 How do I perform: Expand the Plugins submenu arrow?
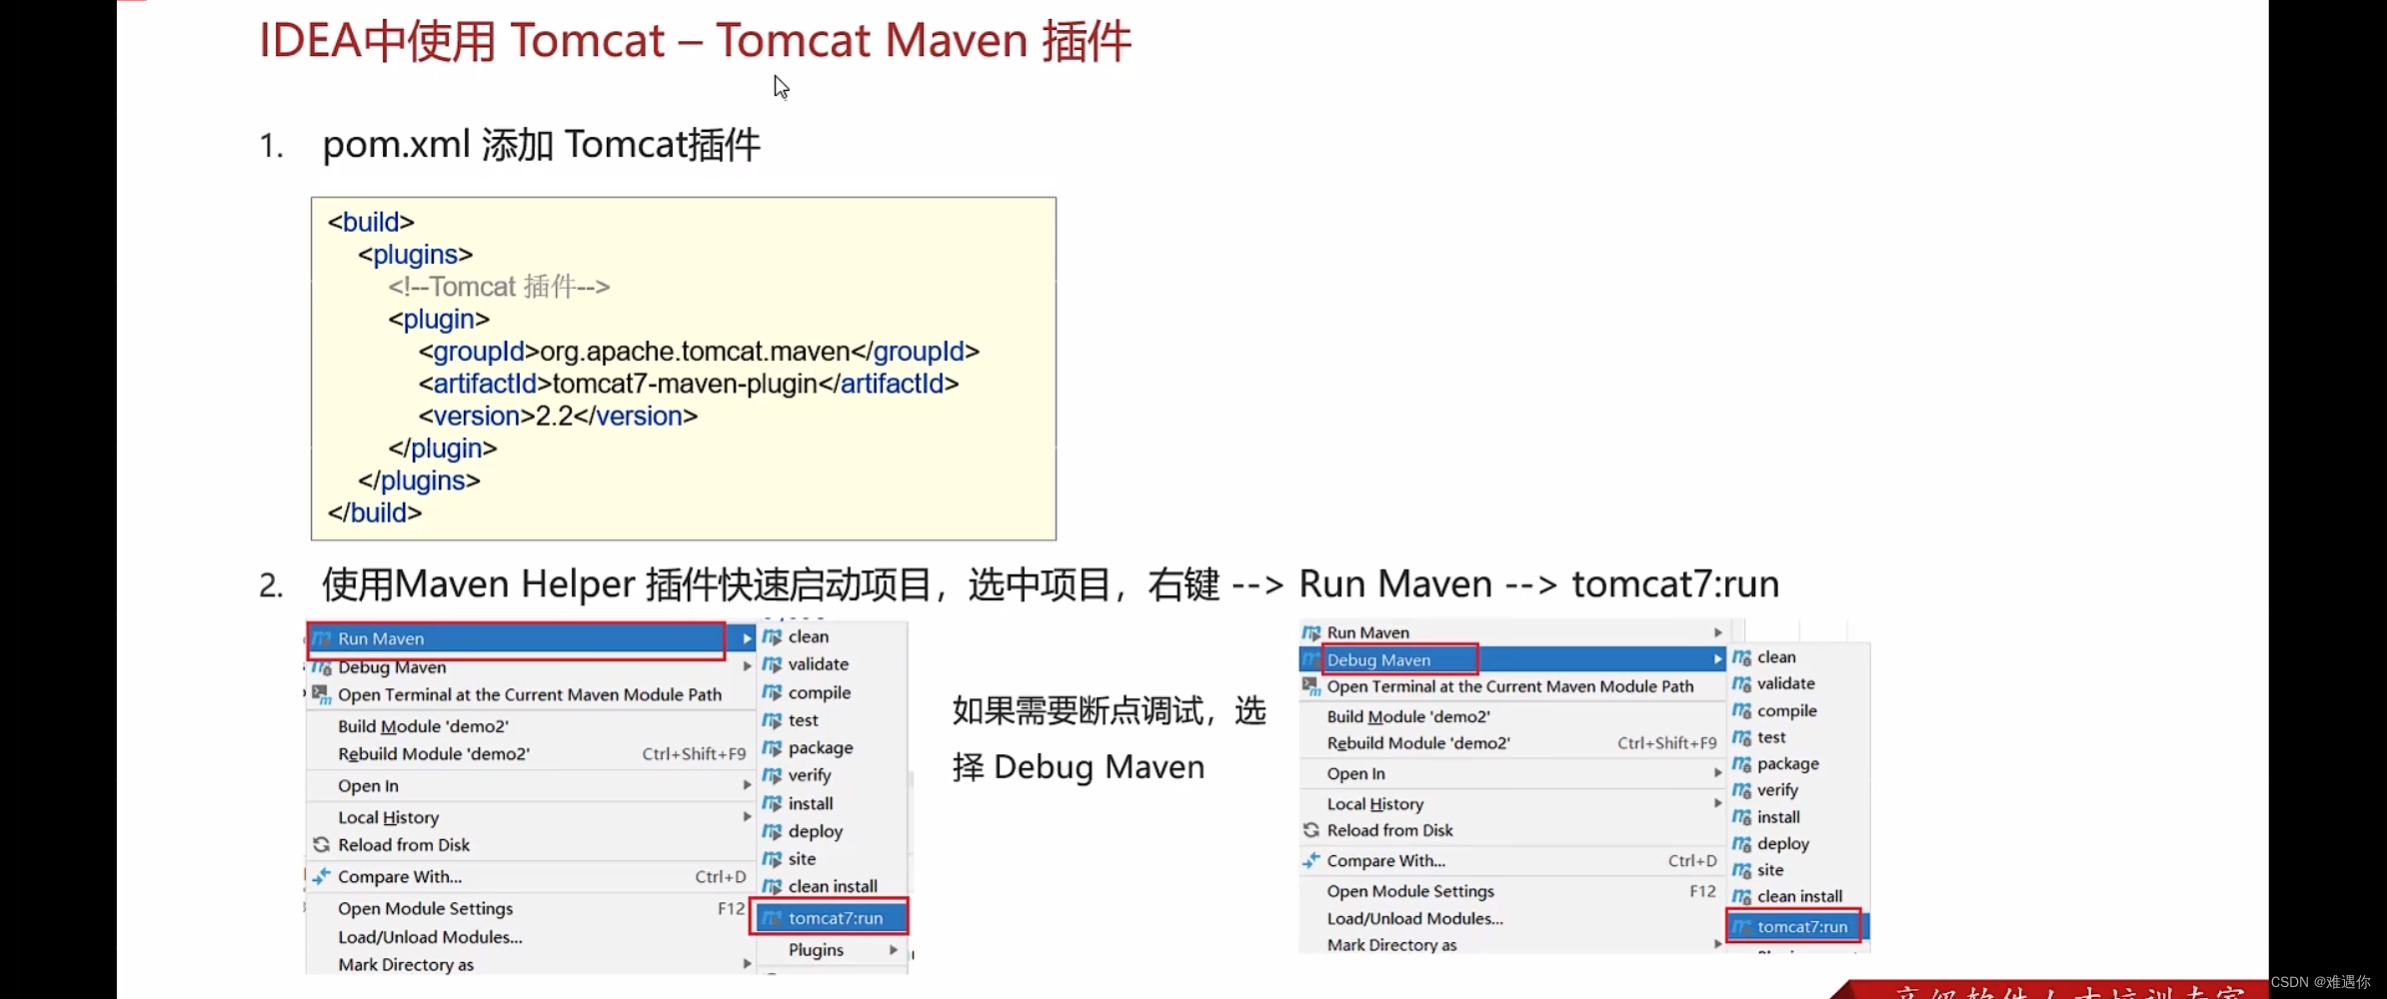point(893,950)
